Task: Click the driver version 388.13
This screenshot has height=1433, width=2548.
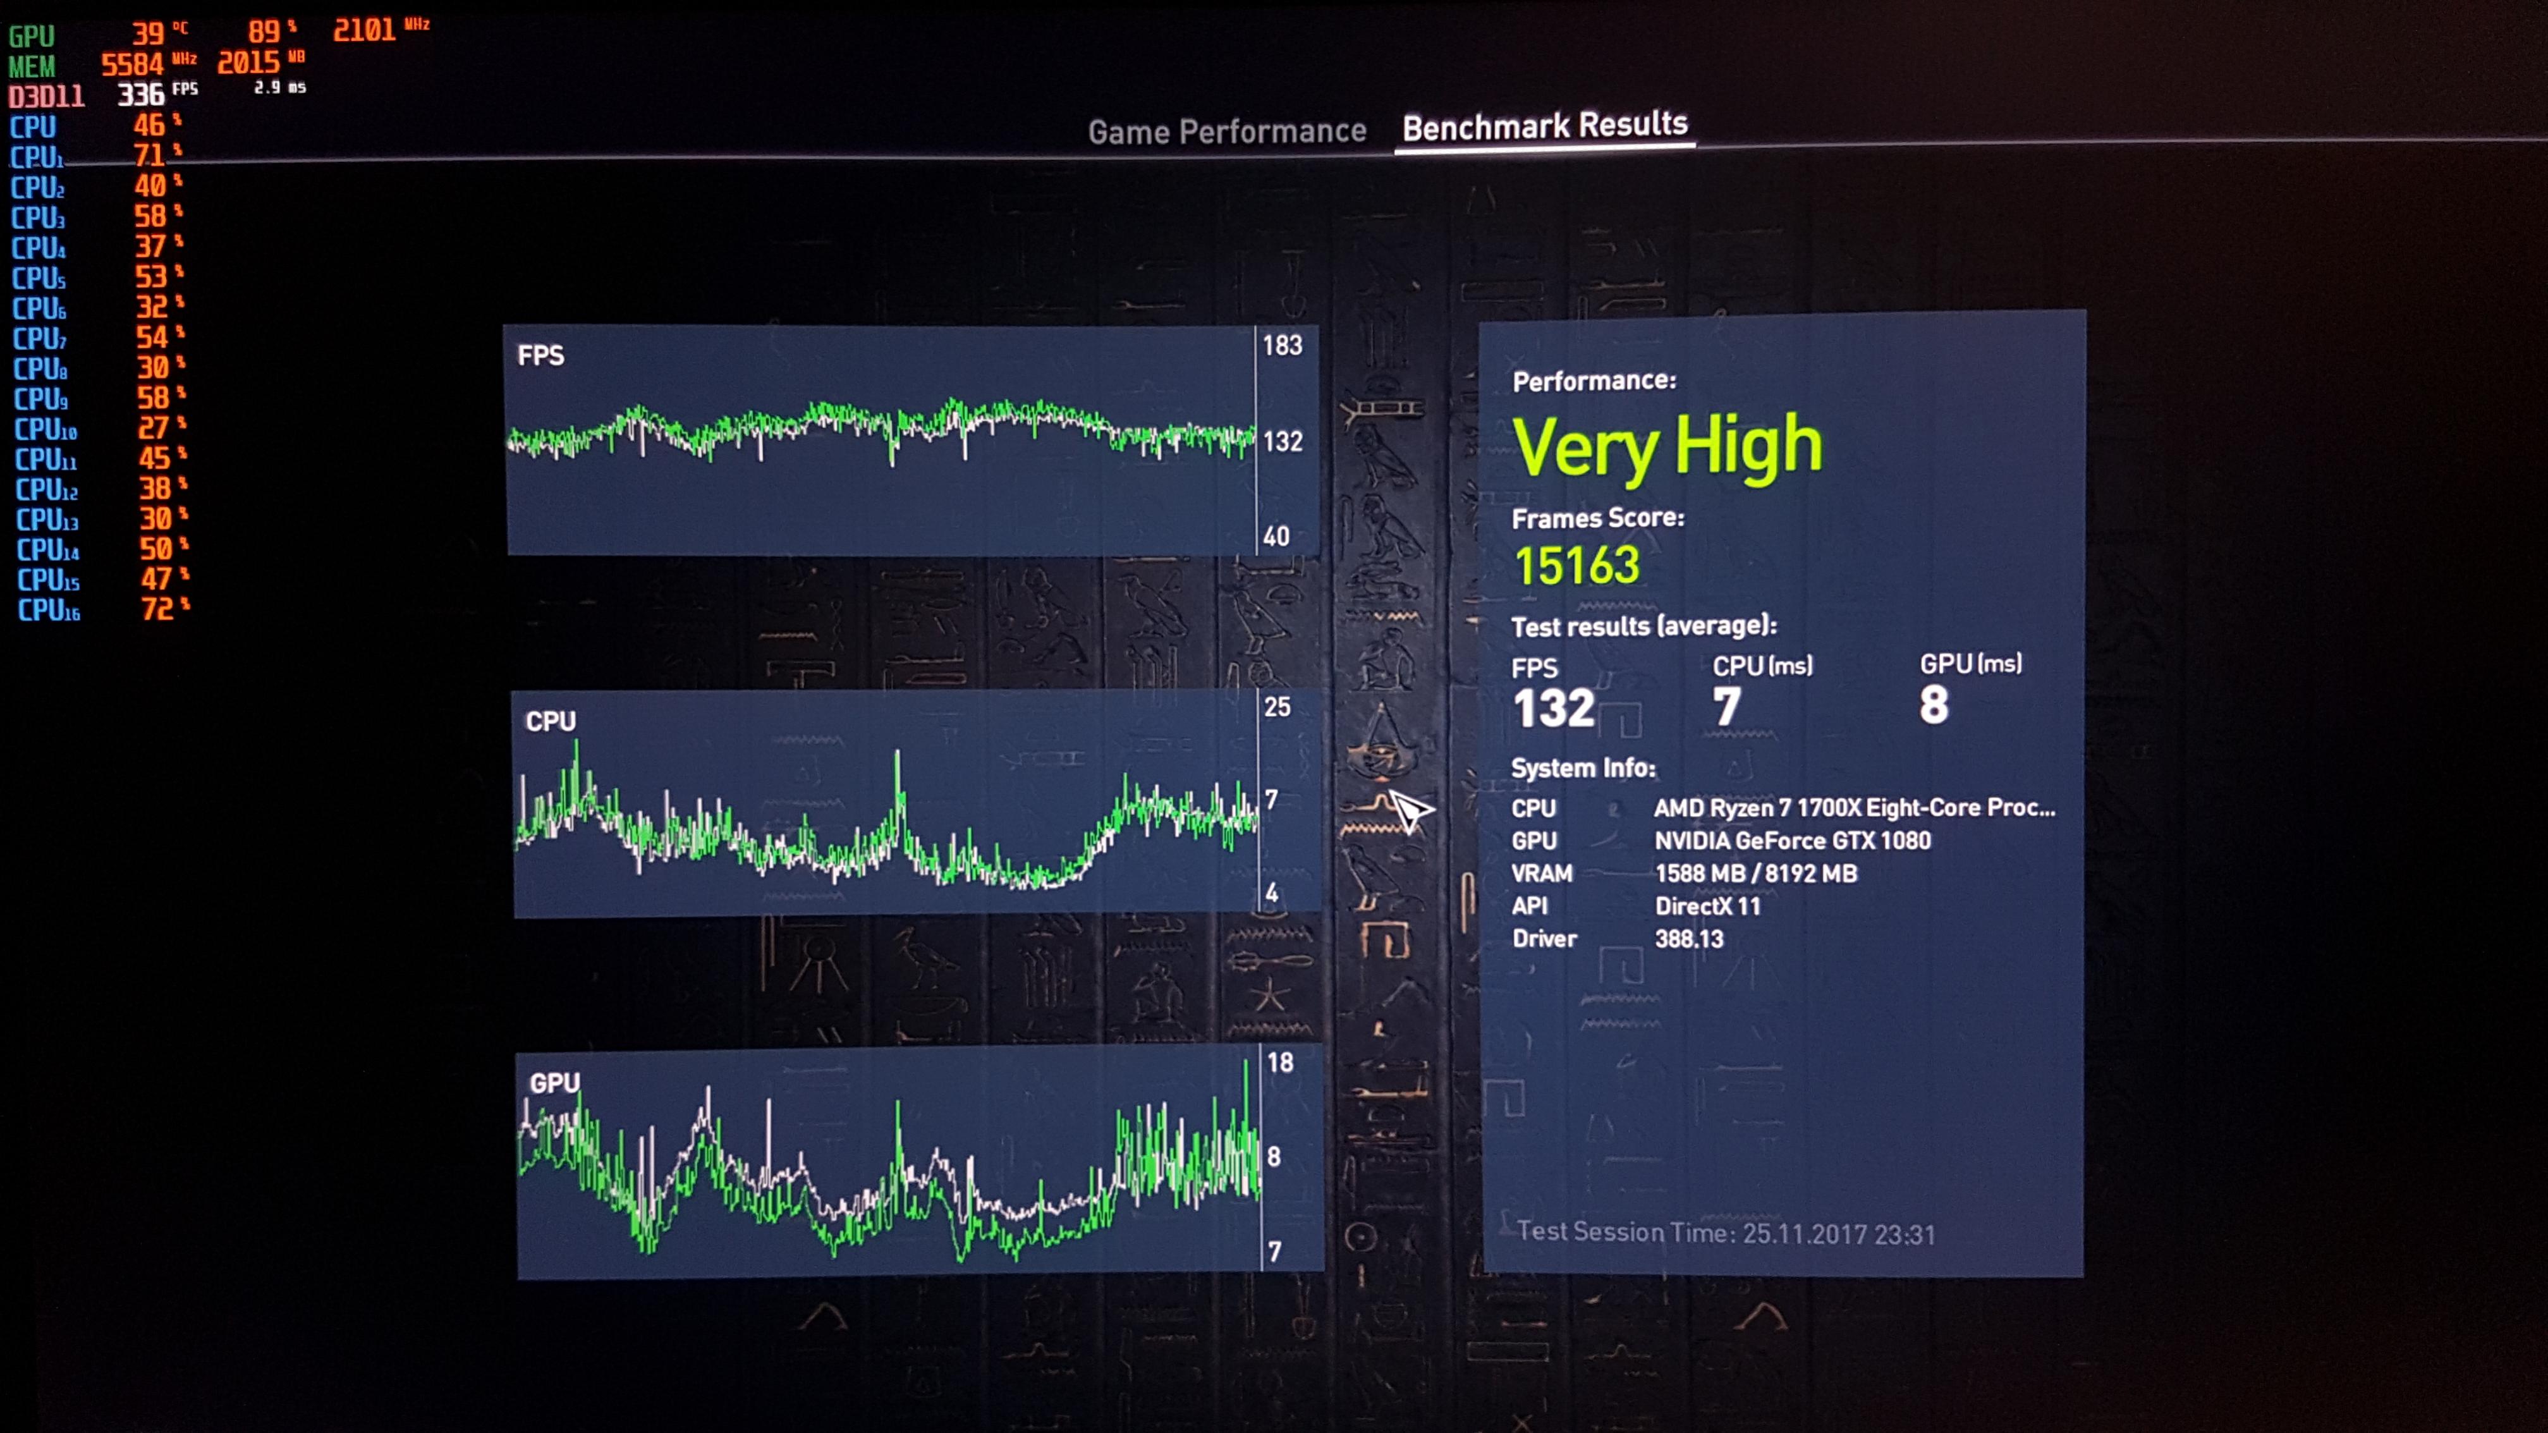Action: click(x=1688, y=939)
